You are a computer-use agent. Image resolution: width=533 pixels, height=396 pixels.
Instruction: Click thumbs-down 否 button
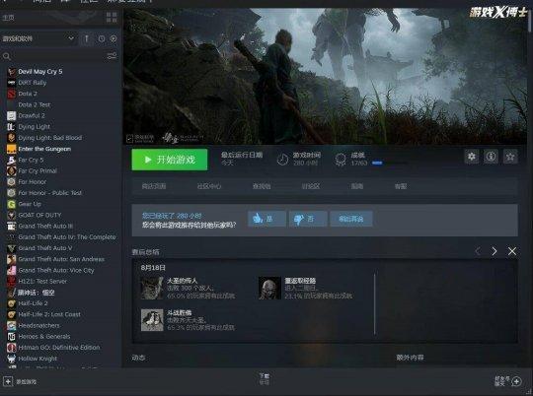pos(308,219)
